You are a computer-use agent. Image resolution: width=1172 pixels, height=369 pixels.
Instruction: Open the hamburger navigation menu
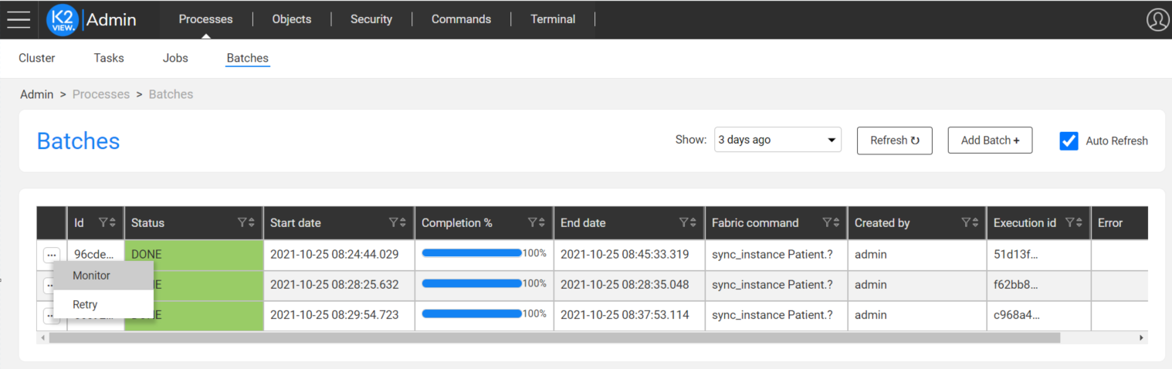coord(19,19)
